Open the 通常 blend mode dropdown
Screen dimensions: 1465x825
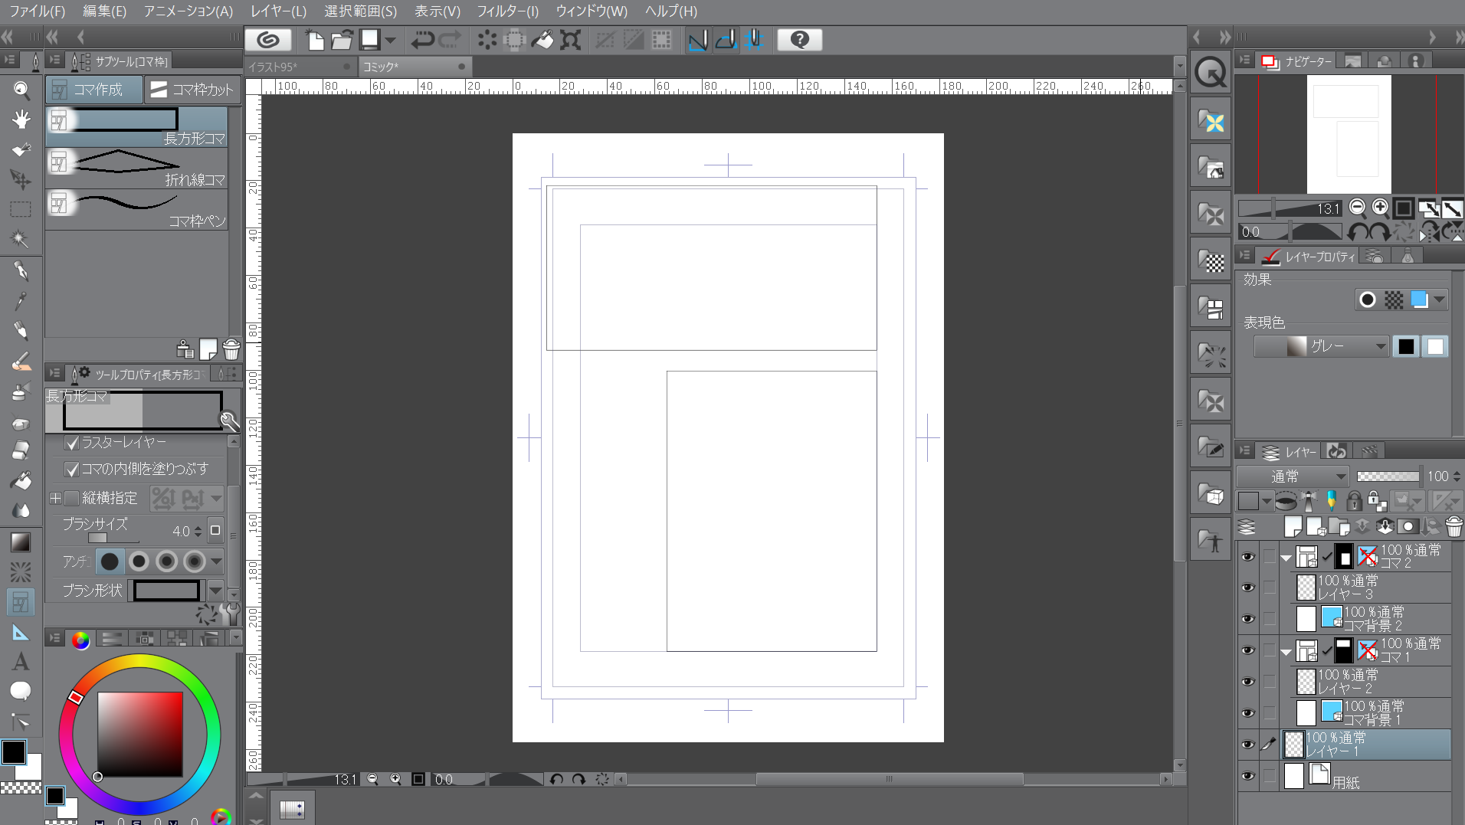1293,476
